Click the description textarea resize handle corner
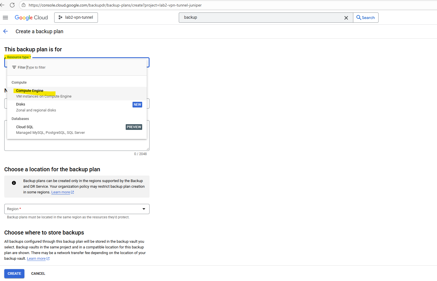The image size is (437, 281). coord(148,149)
